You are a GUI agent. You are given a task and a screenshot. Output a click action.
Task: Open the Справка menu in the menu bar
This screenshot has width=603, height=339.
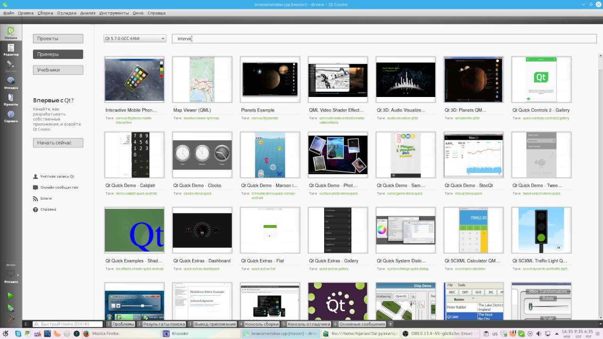[156, 13]
